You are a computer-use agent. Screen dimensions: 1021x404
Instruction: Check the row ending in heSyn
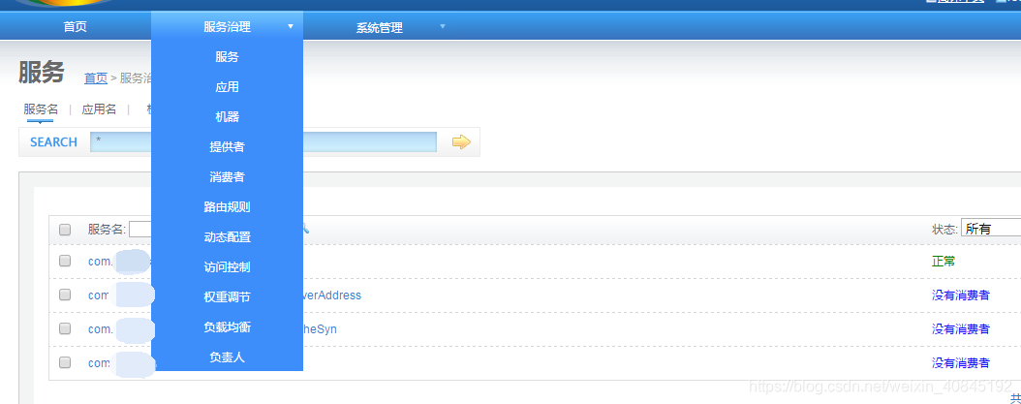coord(65,328)
